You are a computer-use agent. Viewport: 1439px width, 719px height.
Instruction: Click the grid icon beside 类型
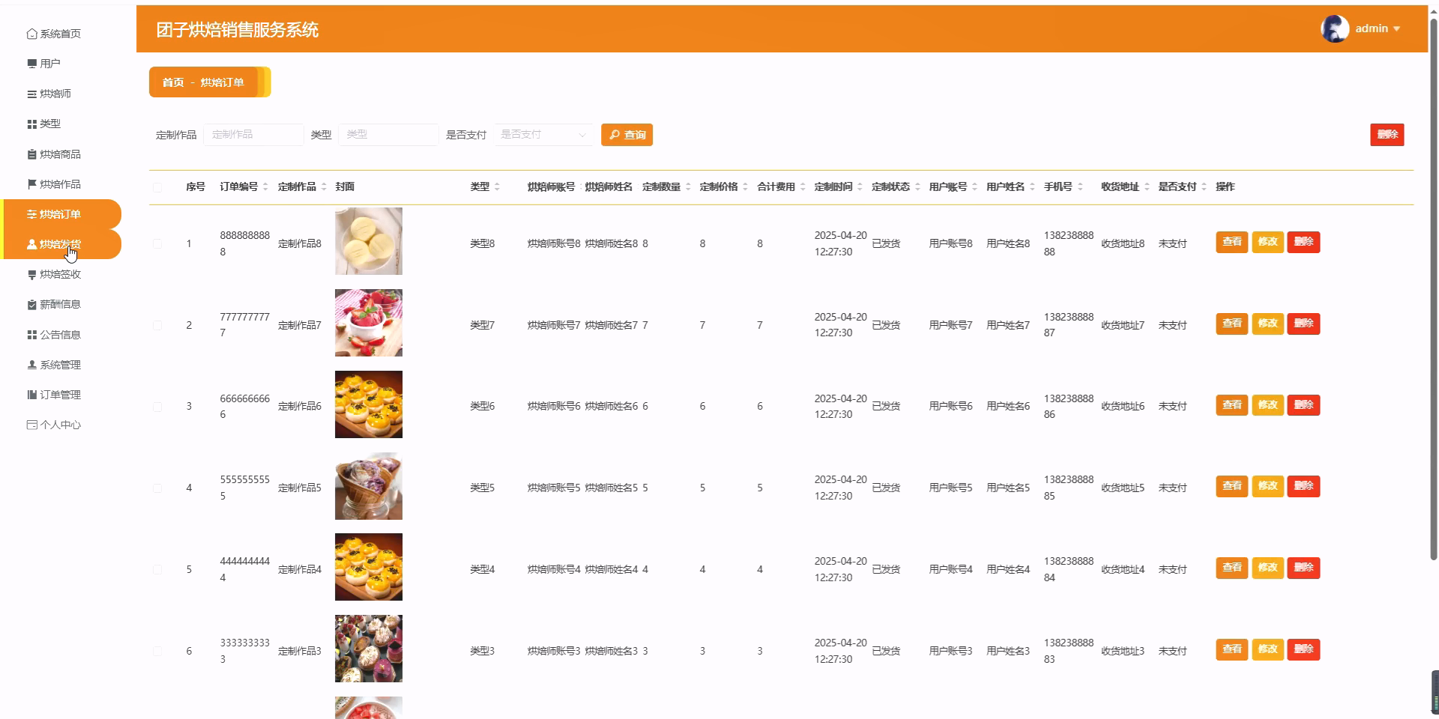(31, 124)
